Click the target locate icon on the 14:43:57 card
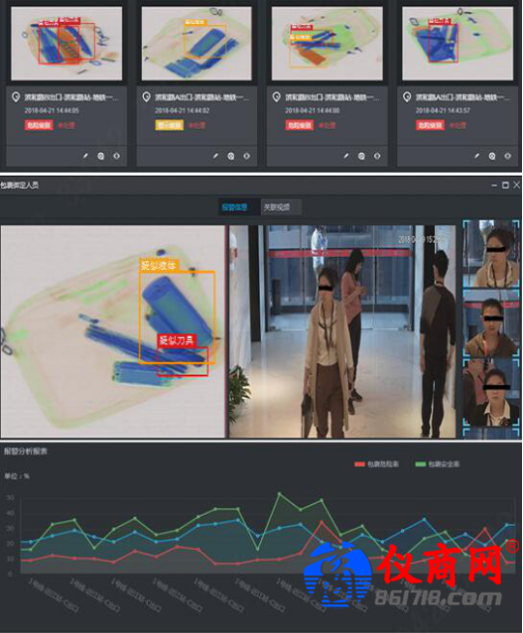The width and height of the screenshot is (523, 633). [x=508, y=156]
